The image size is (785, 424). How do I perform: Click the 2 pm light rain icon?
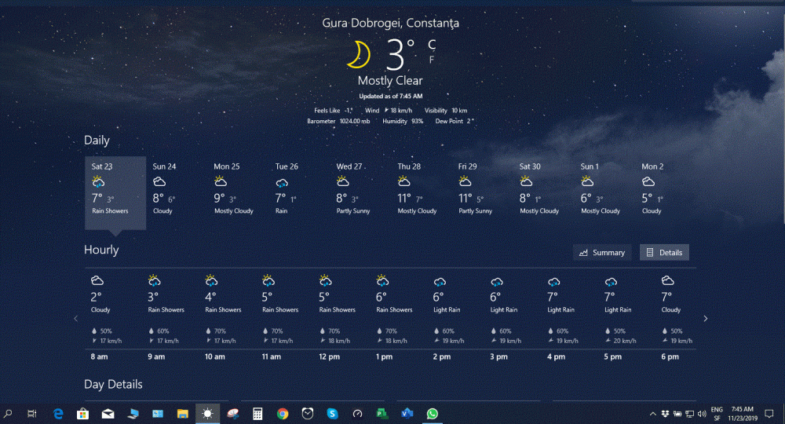[x=440, y=281]
